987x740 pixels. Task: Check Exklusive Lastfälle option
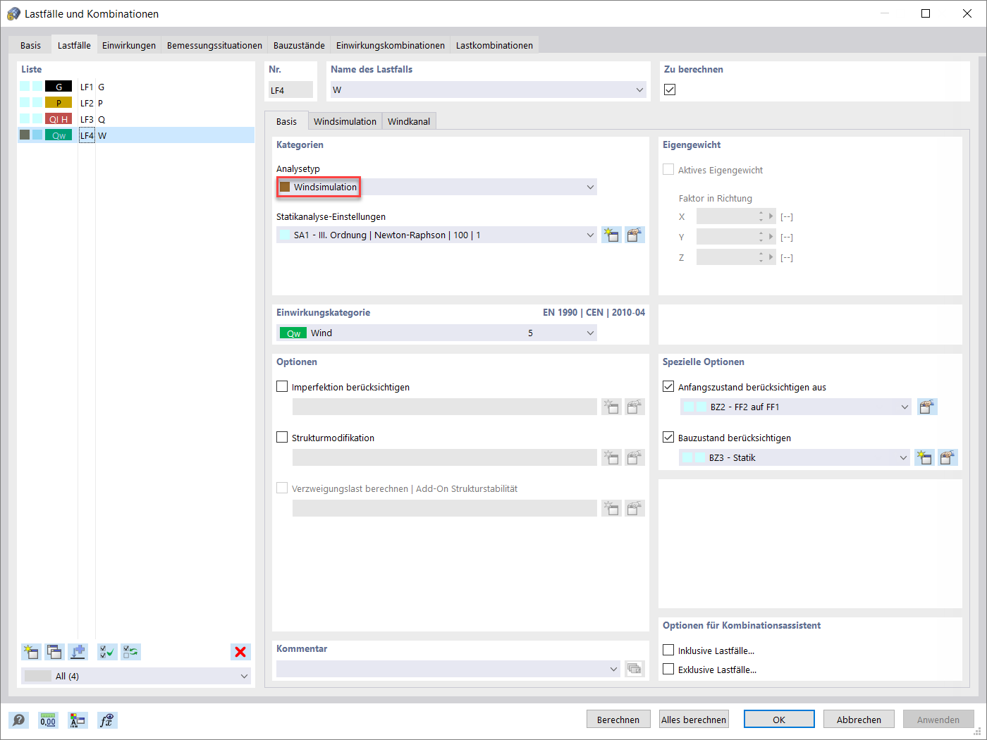[x=668, y=669]
